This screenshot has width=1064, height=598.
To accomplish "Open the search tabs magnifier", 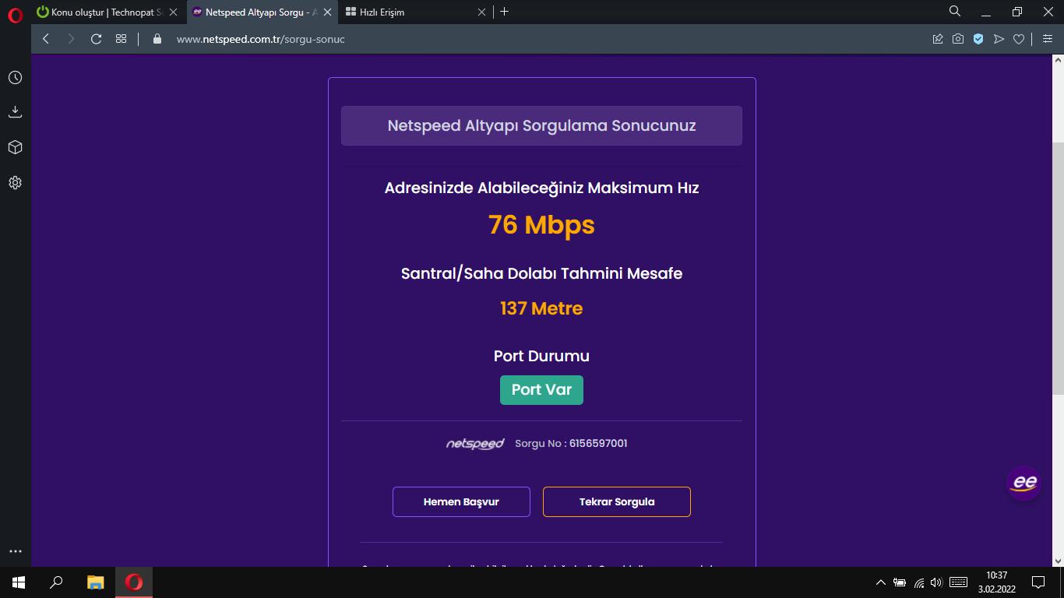I will 955,12.
